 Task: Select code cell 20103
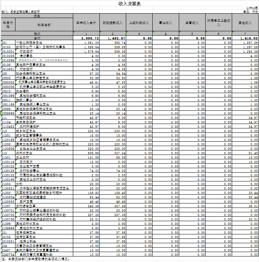coord(8,47)
